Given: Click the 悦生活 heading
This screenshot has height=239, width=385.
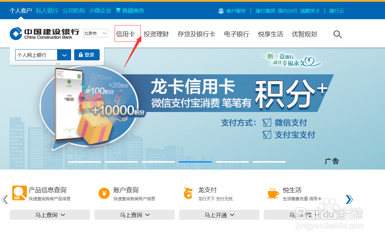Looking at the screenshot, I should (292, 190).
